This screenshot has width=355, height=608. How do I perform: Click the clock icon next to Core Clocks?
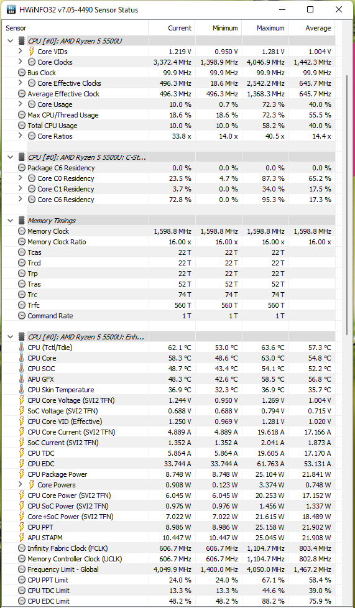click(x=32, y=62)
